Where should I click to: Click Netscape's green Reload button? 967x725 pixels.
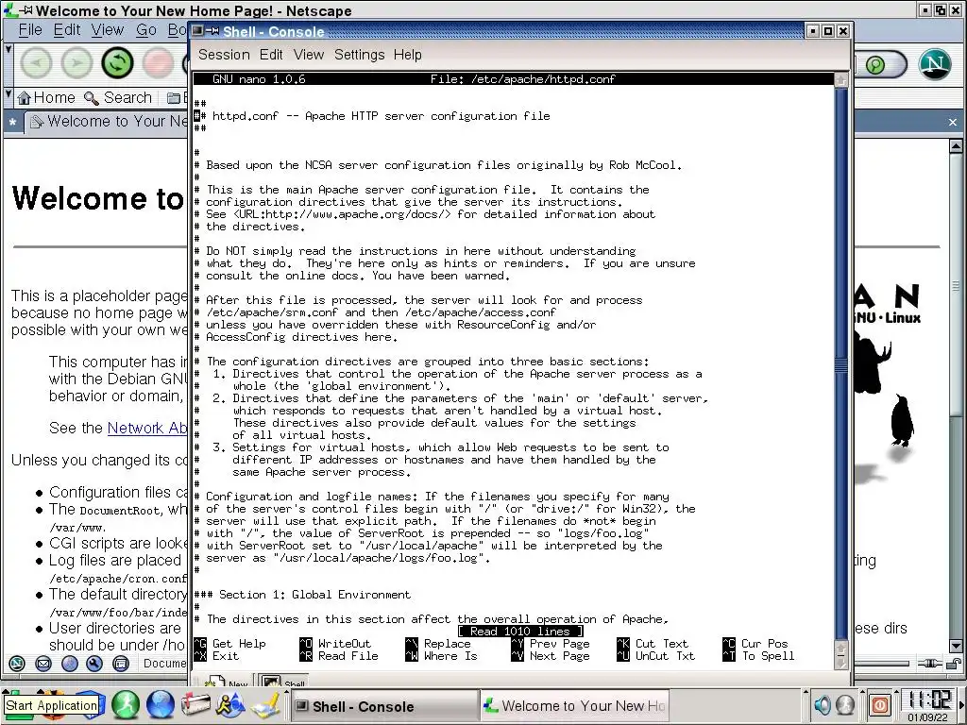click(117, 62)
